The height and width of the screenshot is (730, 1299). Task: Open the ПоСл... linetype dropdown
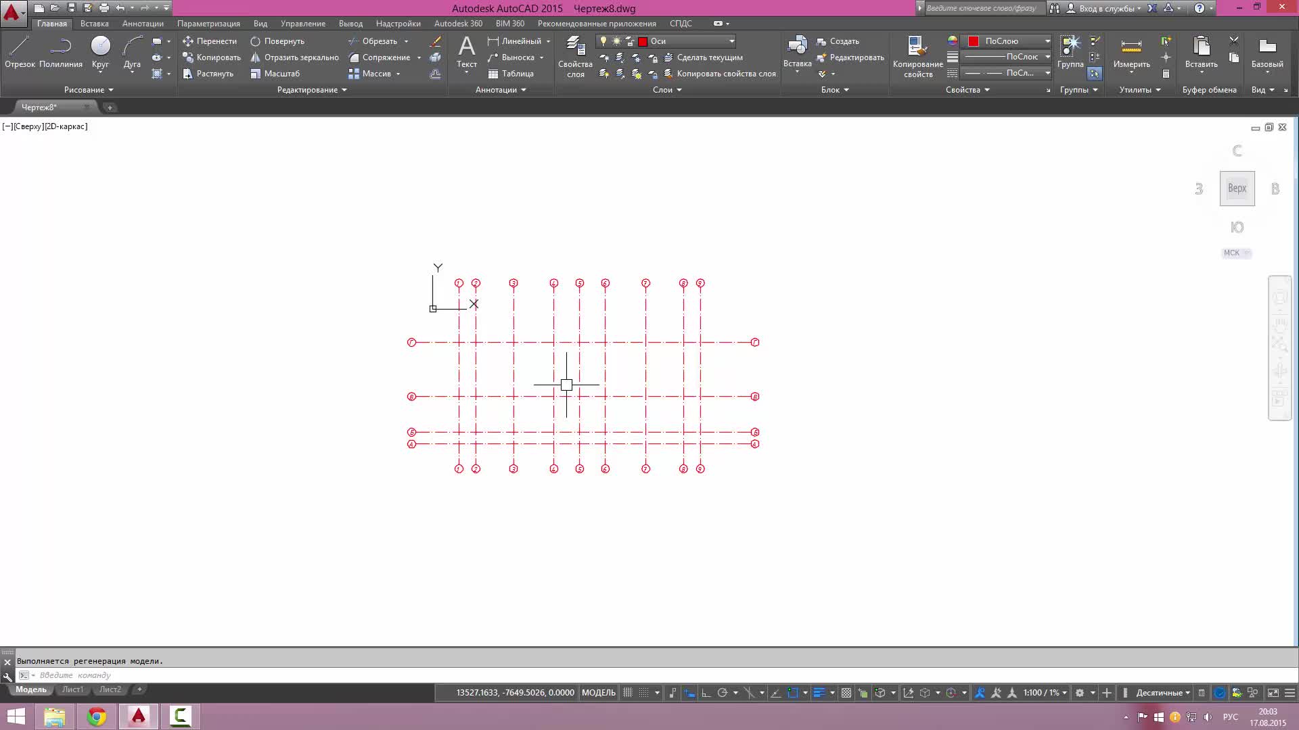point(1007,73)
